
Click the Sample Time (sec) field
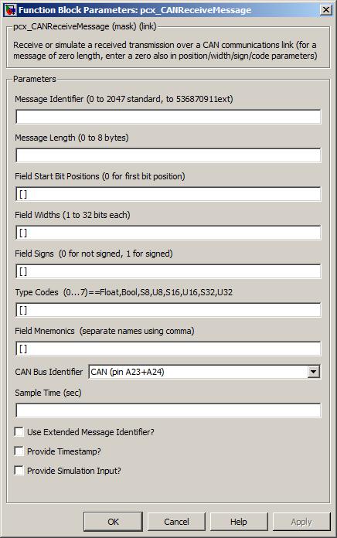point(168,410)
